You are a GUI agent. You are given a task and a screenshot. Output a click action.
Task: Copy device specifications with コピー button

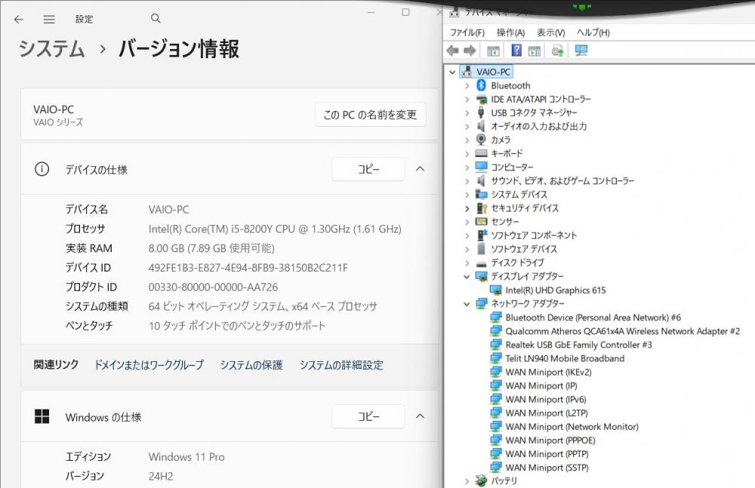[x=368, y=169]
